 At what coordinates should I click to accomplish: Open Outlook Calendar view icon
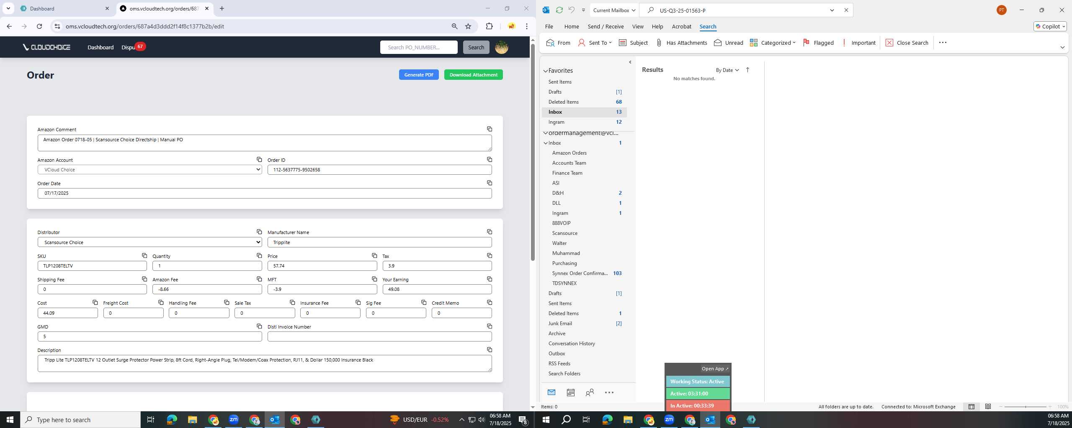(570, 392)
